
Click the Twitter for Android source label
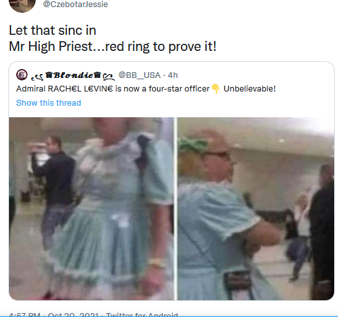142,314
